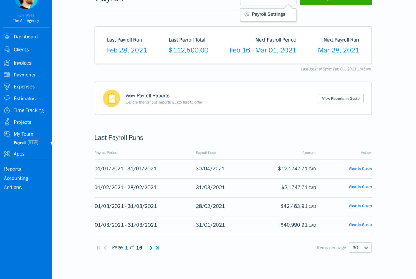Open Invoices via its sidebar icon
Screen dimensions: 416x279
coord(7,63)
